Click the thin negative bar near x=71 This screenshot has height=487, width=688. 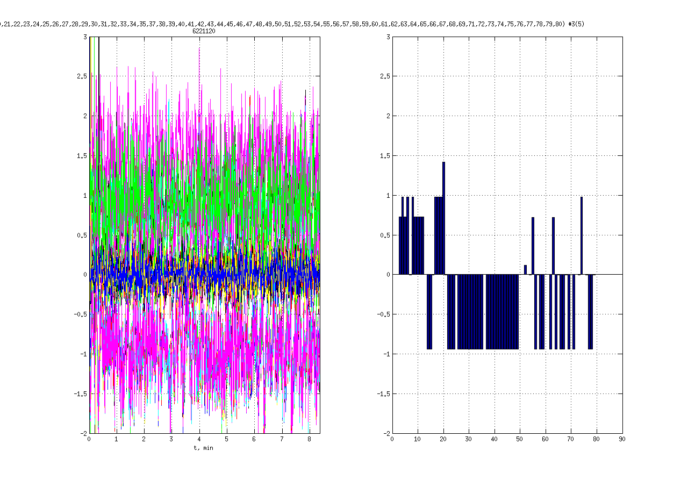tap(574, 312)
